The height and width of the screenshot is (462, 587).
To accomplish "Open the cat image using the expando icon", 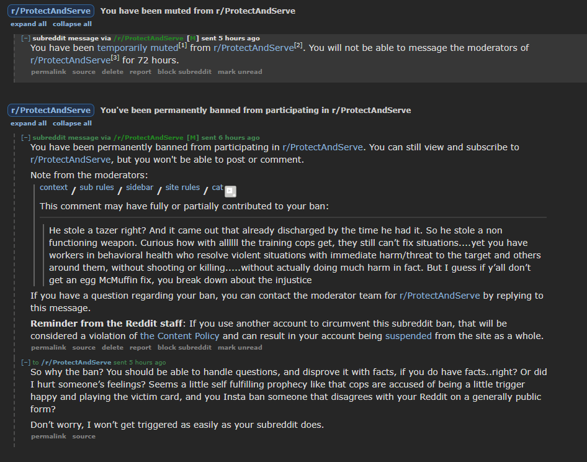I will click(x=230, y=191).
